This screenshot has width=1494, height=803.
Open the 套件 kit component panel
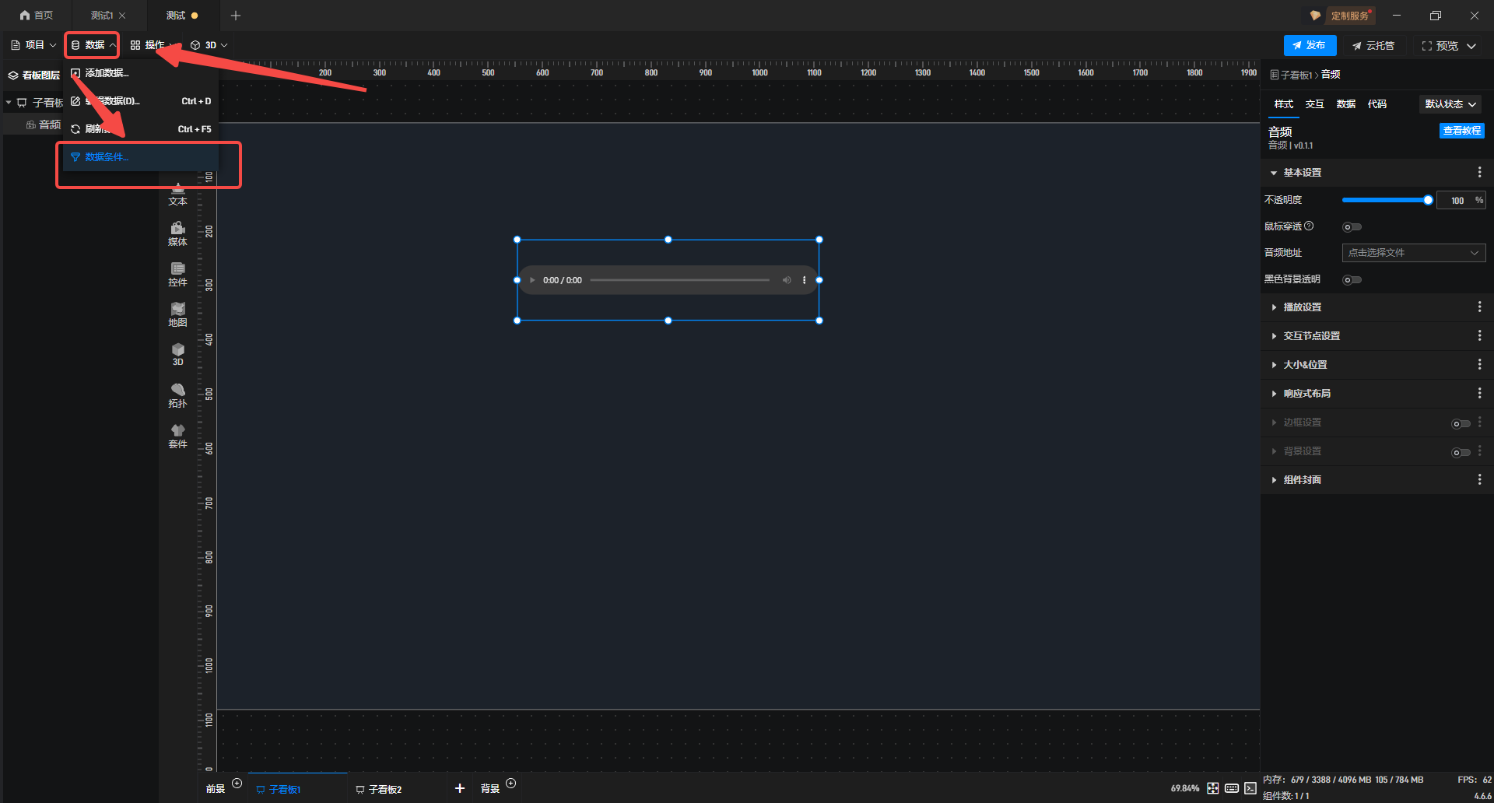pyautogui.click(x=177, y=436)
